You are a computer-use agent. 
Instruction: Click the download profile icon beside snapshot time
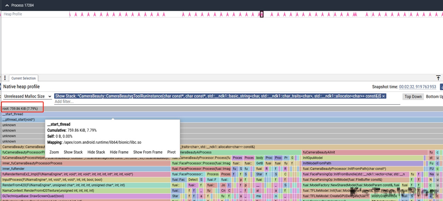(x=441, y=87)
